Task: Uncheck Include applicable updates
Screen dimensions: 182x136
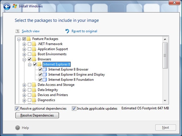Action: click(x=74, y=108)
